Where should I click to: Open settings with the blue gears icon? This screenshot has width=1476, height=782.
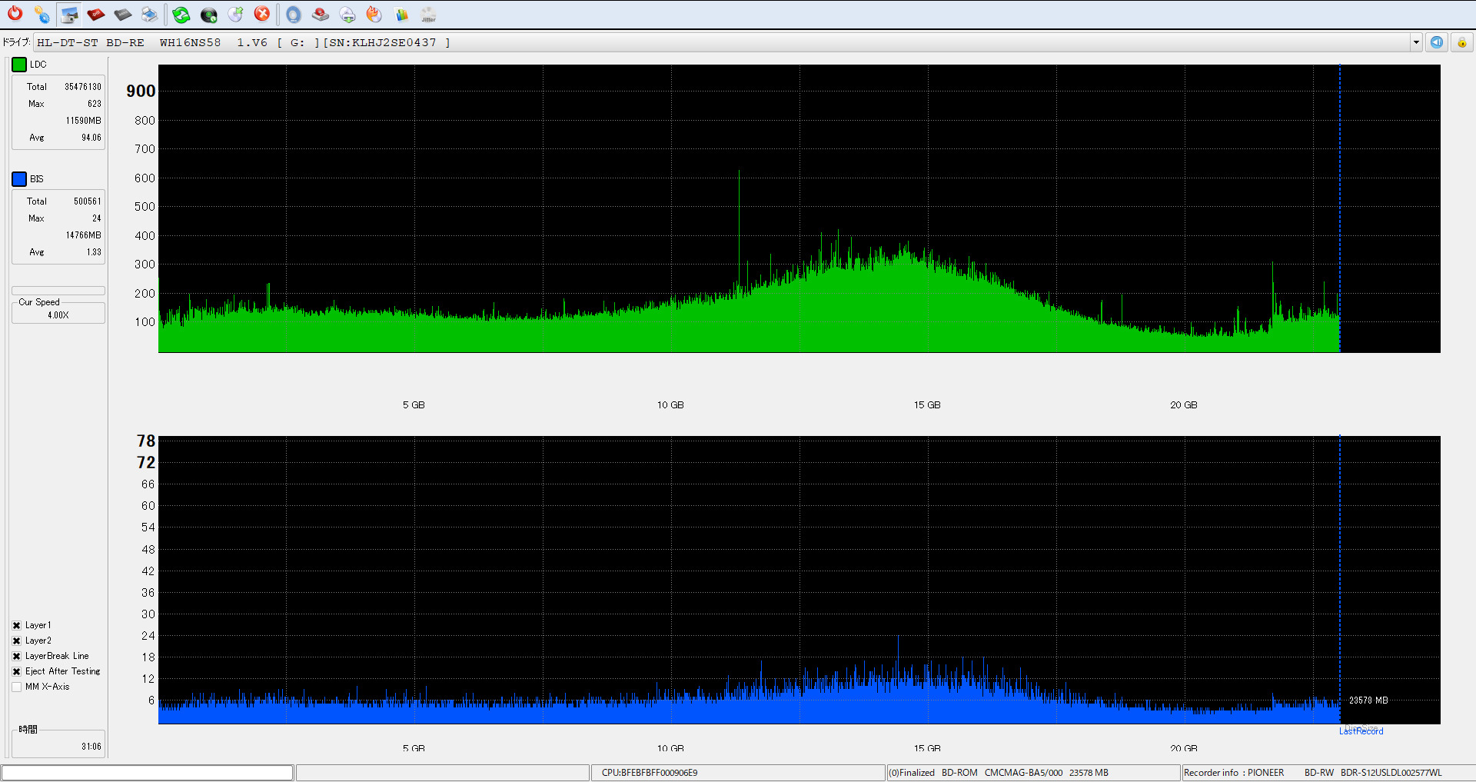[x=42, y=15]
